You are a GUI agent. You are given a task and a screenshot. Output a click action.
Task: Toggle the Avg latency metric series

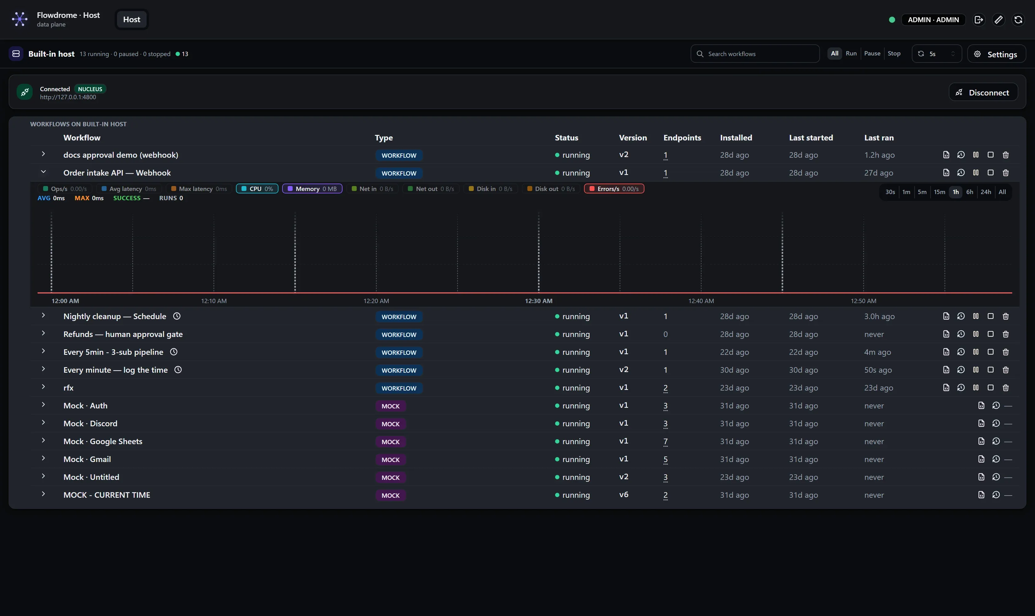pos(129,189)
